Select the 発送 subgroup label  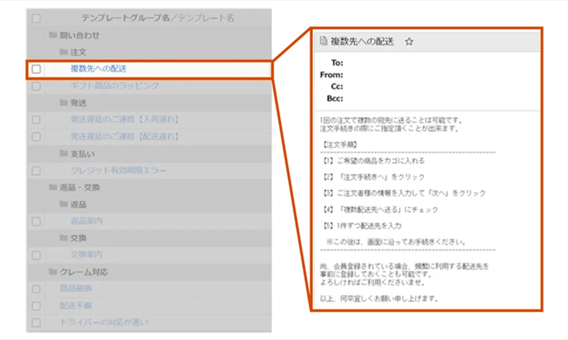click(78, 103)
